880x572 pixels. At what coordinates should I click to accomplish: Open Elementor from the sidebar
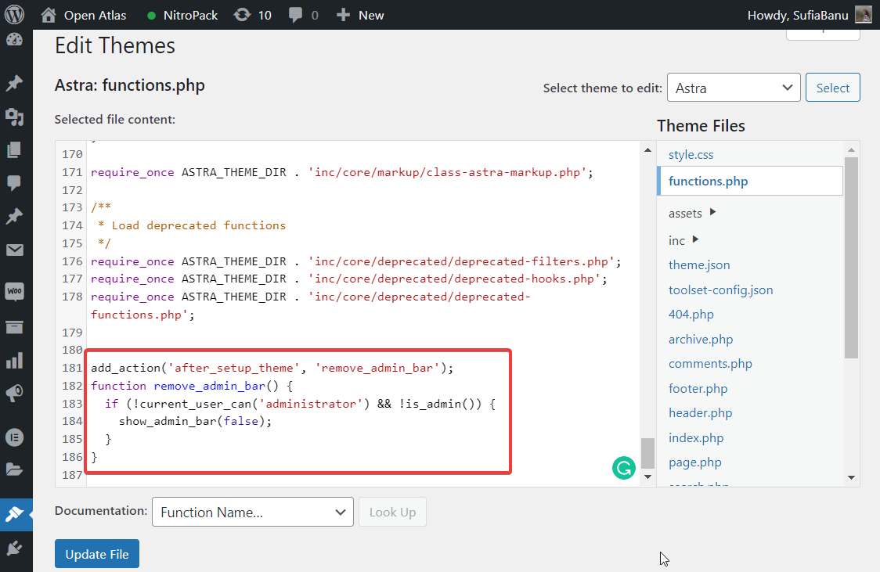(x=15, y=437)
